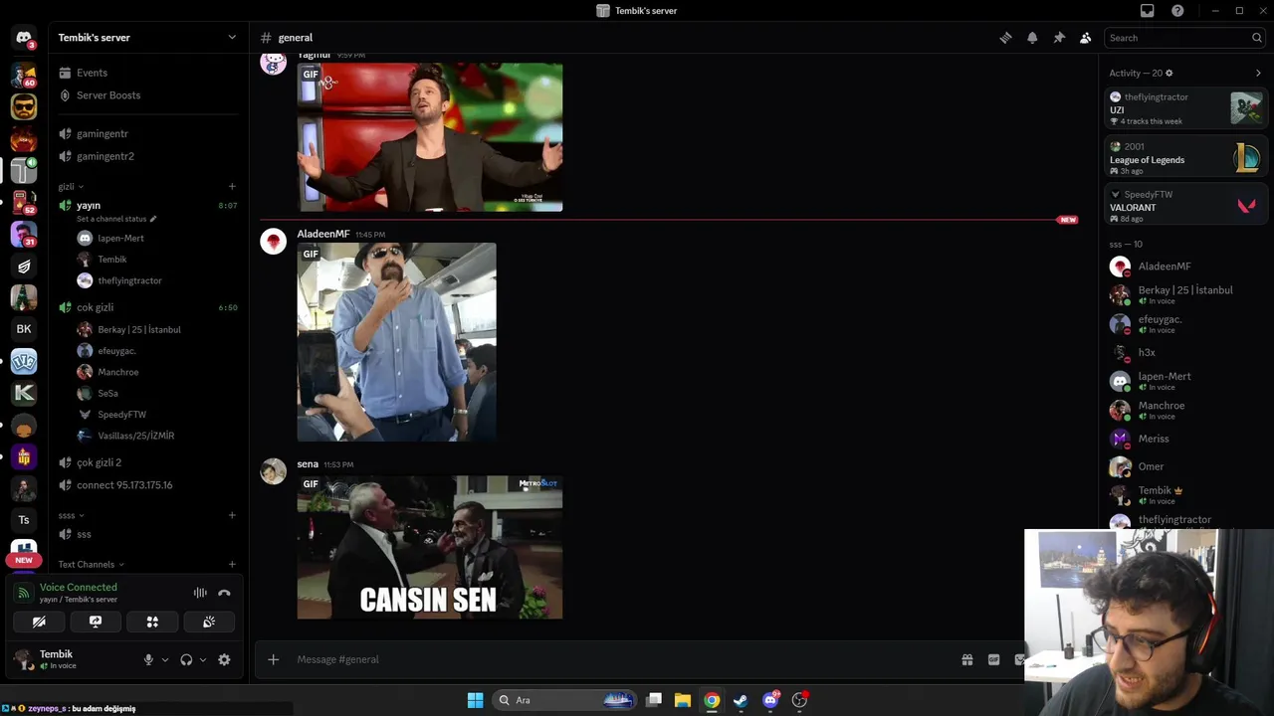Viewport: 1274px width, 716px height.
Task: Disconnect from voice phone icon
Action: pos(224,593)
